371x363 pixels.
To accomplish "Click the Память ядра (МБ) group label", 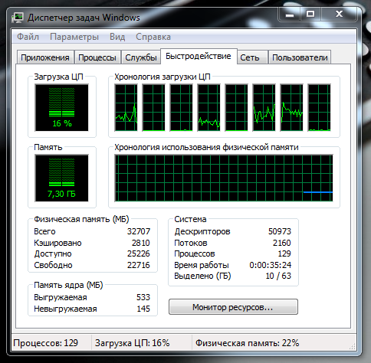I will pos(68,285).
